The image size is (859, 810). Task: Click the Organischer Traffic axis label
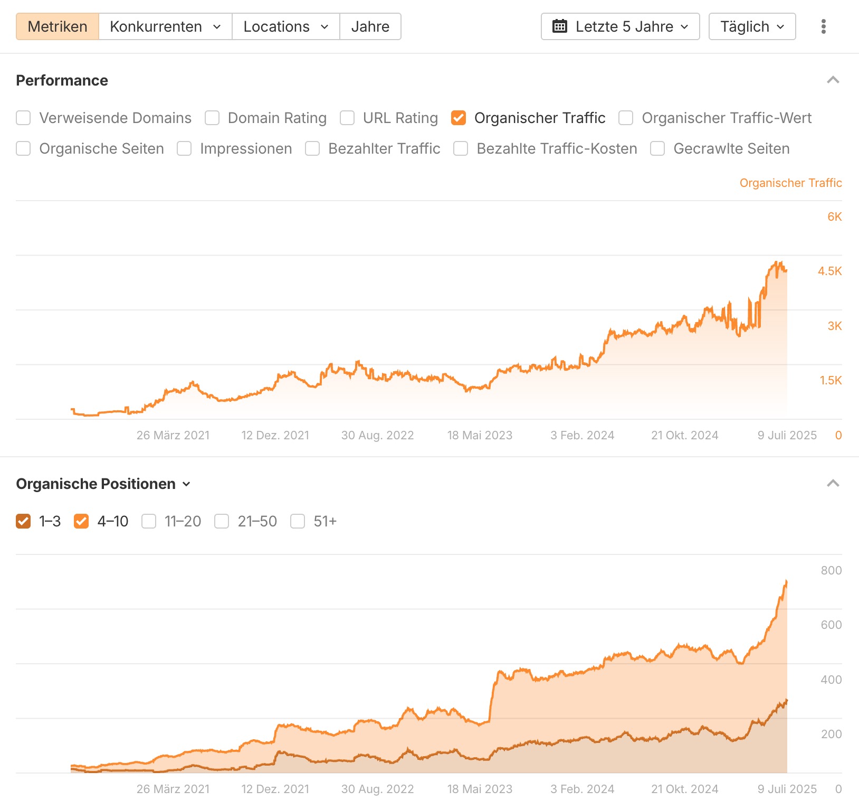(x=790, y=183)
